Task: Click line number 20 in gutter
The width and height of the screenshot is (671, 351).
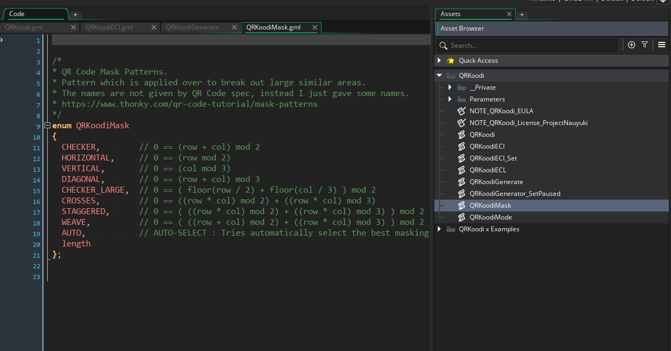Action: tap(37, 245)
